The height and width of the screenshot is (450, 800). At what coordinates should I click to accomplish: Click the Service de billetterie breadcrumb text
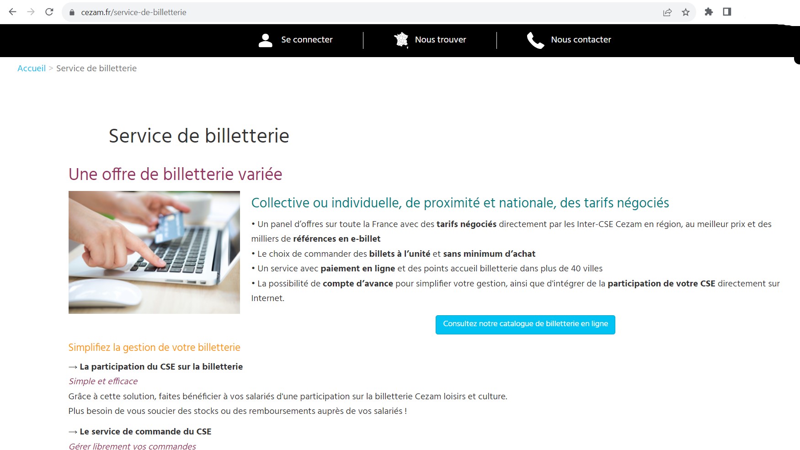(x=96, y=68)
